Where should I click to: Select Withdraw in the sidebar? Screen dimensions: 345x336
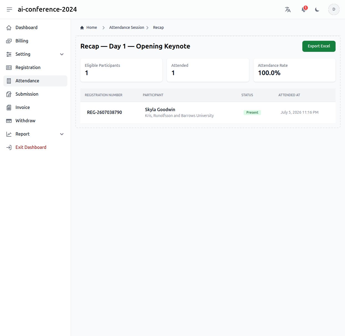coord(35,121)
